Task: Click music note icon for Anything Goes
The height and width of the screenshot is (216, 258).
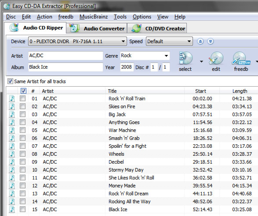Action: [12, 122]
